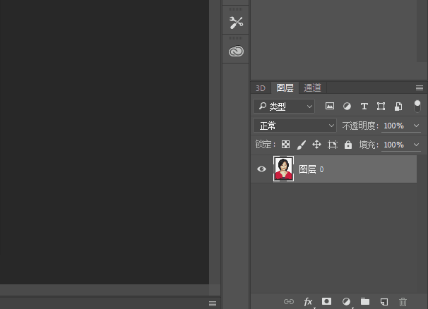Toggle lock all padlock icon
Screen dimensions: 428x309
pos(348,145)
